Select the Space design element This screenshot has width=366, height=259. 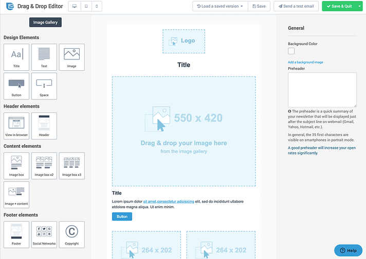[44, 86]
